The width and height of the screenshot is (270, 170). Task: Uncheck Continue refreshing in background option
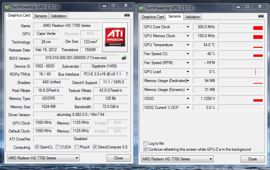pos(146,149)
